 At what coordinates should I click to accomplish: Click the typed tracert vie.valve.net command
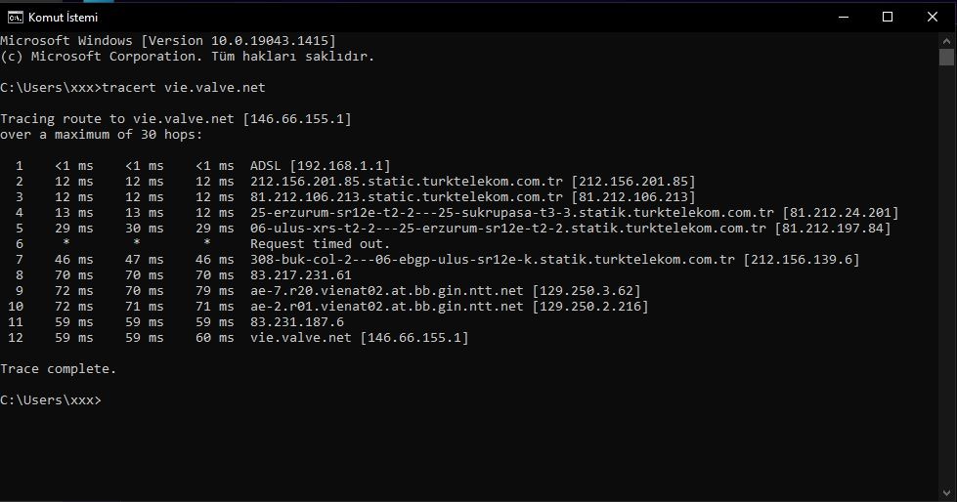pyautogui.click(x=184, y=88)
